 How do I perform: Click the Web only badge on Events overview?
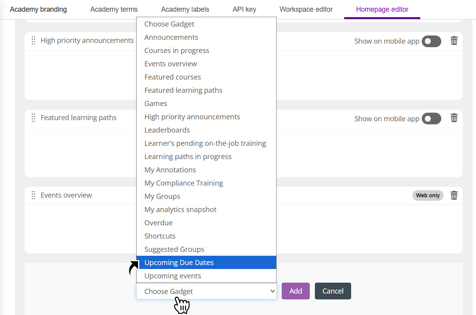coord(428,195)
